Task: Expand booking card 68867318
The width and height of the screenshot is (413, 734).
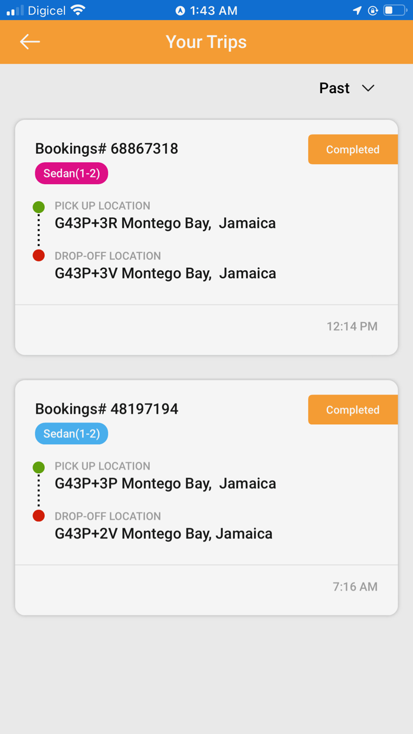Action: pos(206,236)
